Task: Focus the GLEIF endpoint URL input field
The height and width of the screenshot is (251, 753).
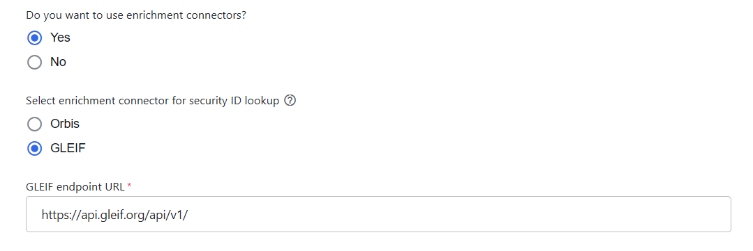Action: 378,214
